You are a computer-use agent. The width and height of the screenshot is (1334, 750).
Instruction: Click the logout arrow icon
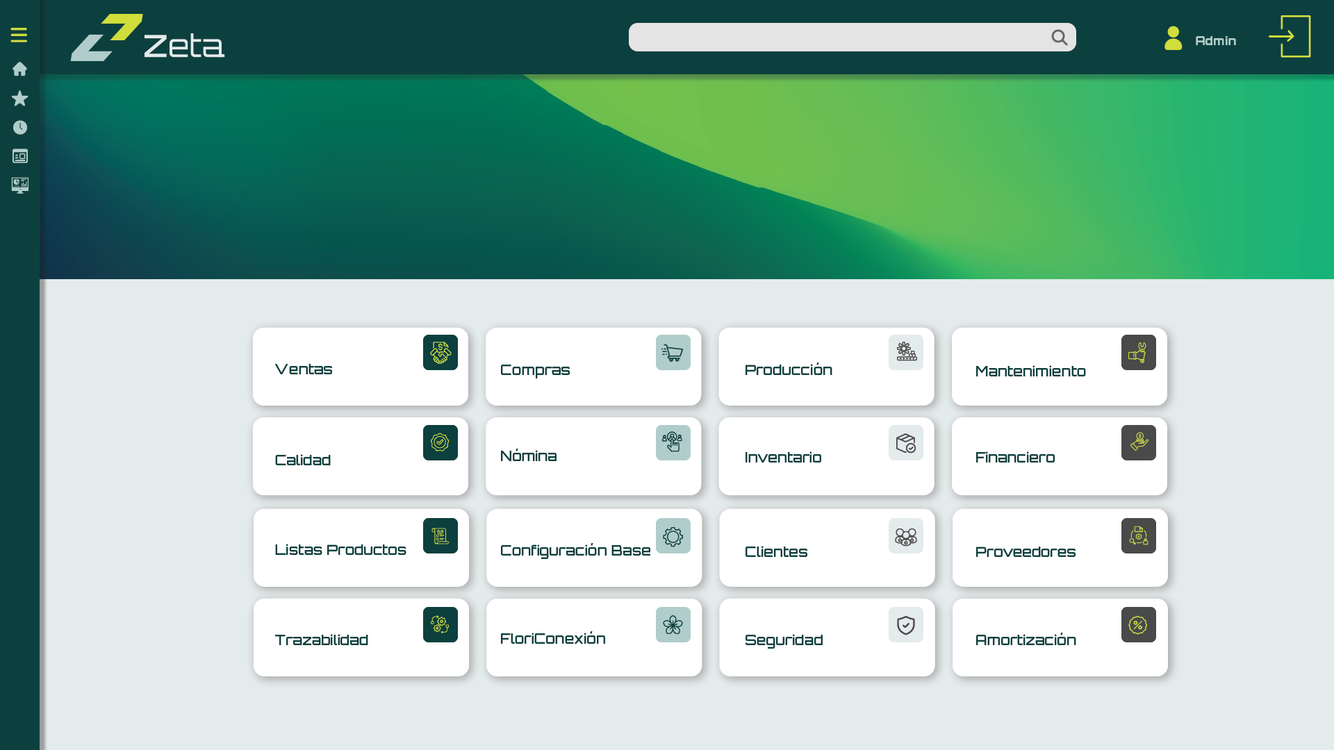point(1289,37)
